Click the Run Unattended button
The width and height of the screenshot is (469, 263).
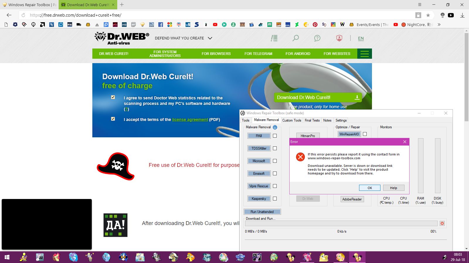[x=262, y=212]
